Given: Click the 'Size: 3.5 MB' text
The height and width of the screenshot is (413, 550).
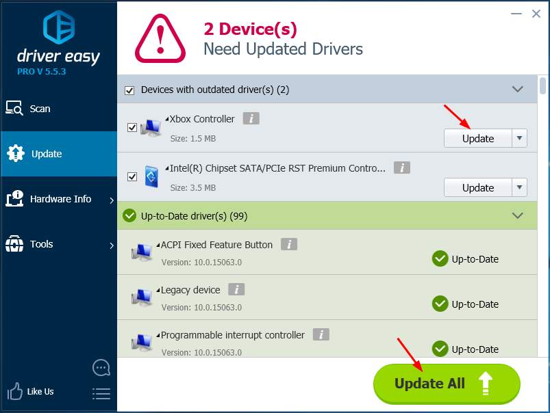Looking at the screenshot, I should pyautogui.click(x=193, y=187).
